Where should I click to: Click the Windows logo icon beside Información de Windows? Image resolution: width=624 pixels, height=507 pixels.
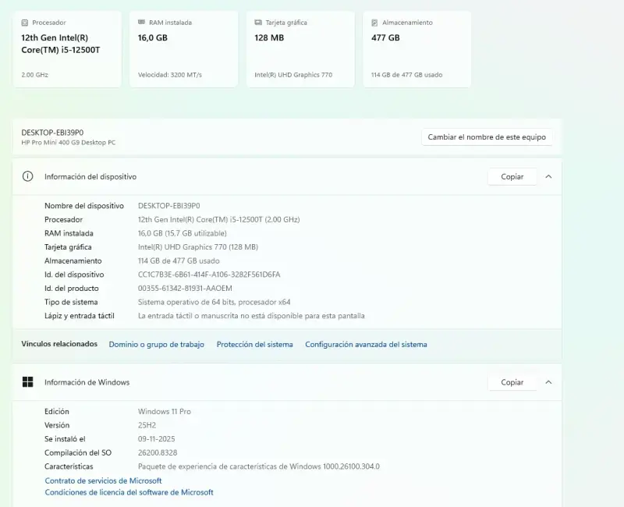tap(27, 382)
